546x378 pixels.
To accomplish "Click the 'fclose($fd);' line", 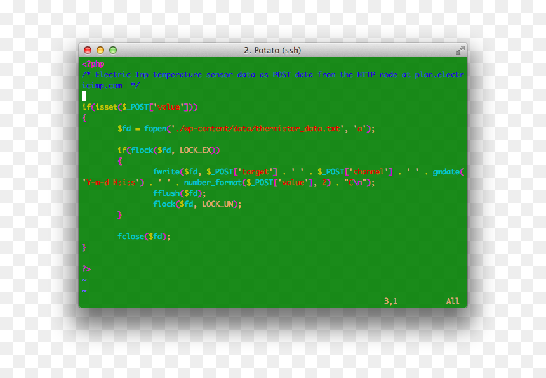I will coord(144,237).
